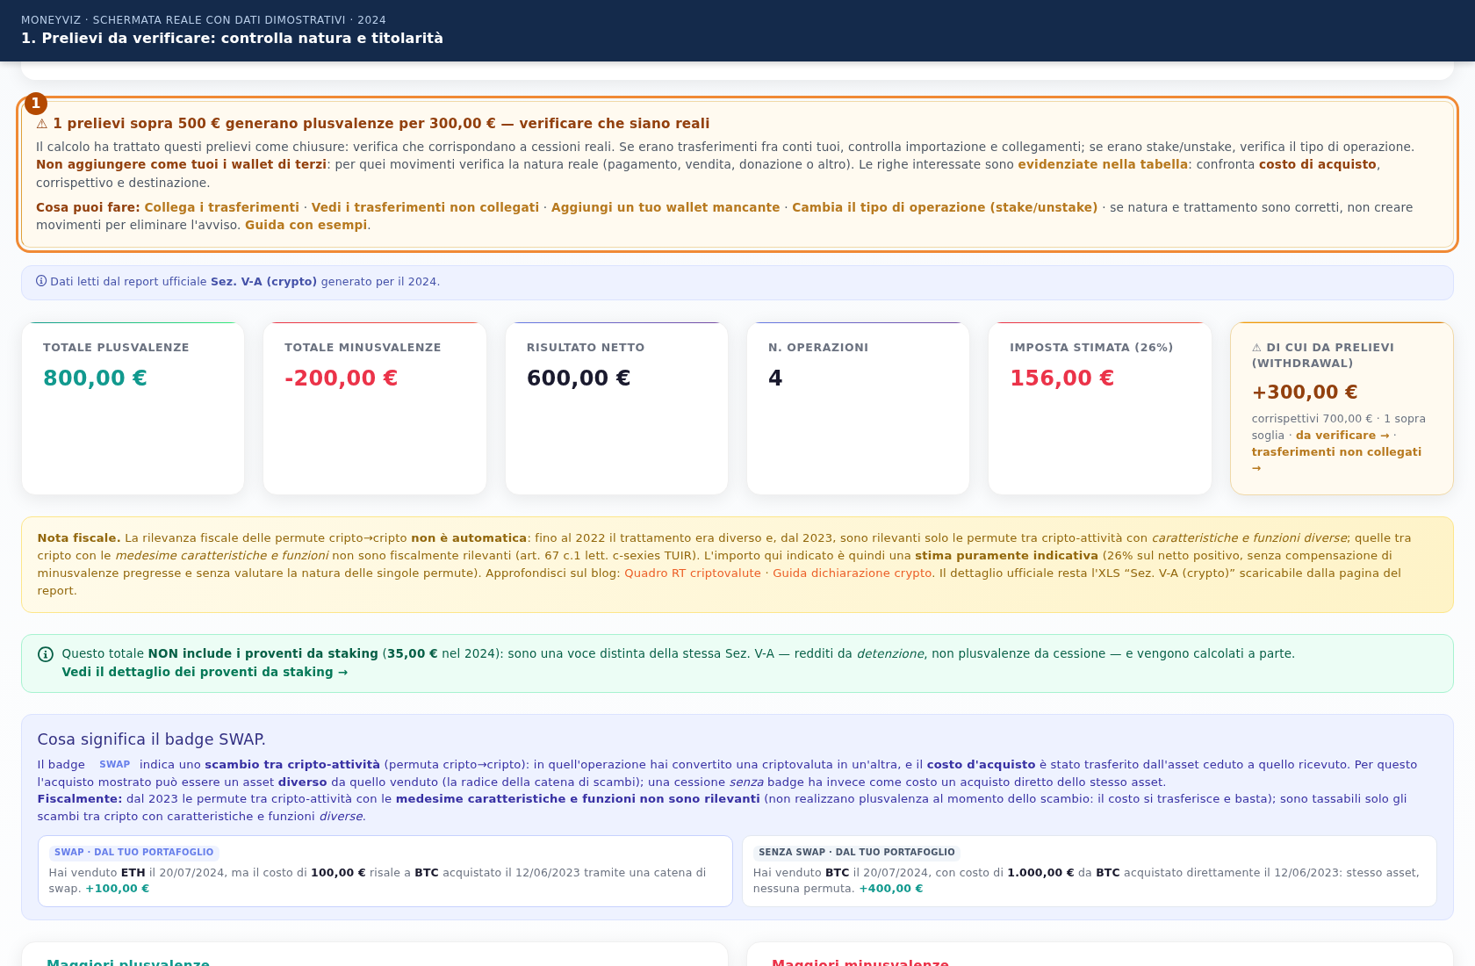Open the 'Guida dichiarazione crypto' link
Image resolution: width=1475 pixels, height=966 pixels.
(x=852, y=573)
